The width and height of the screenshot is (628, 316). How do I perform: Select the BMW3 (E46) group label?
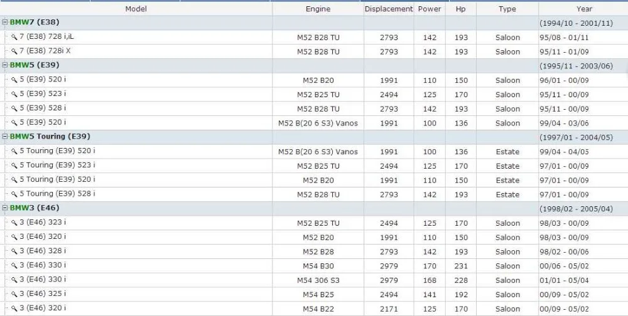pyautogui.click(x=35, y=208)
